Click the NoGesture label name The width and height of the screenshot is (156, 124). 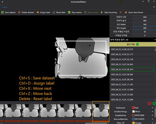pyautogui.click(x=120, y=108)
